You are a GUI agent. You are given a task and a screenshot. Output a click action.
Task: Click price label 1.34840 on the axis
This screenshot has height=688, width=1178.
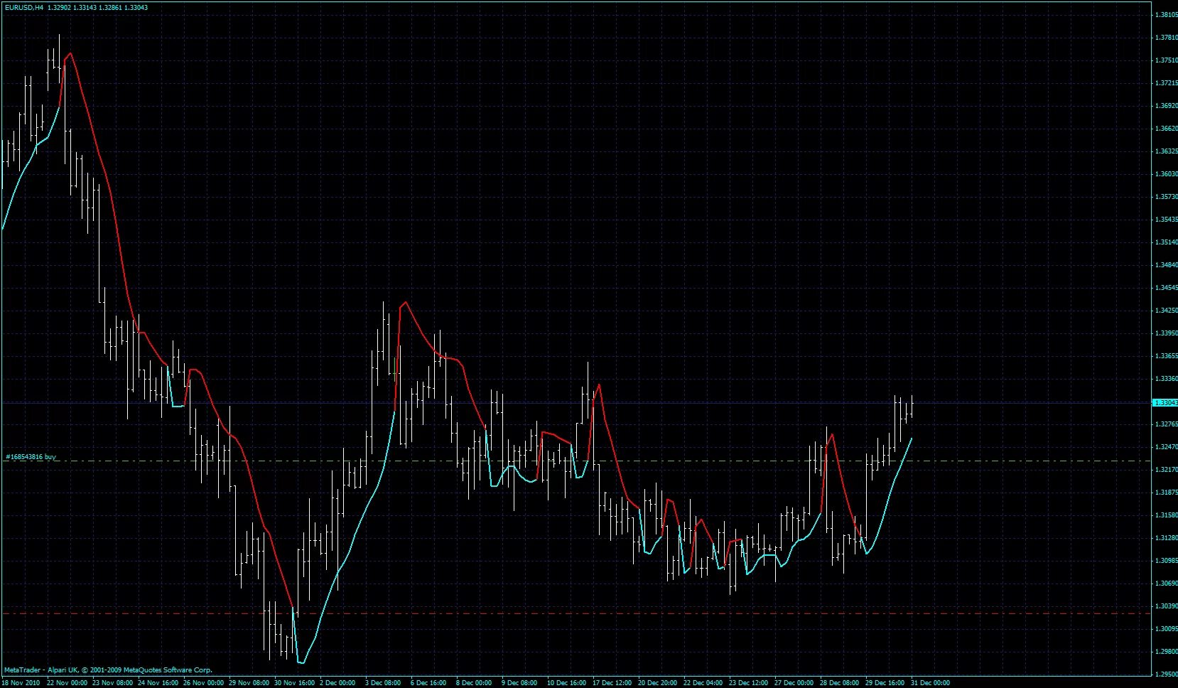[x=1166, y=265]
